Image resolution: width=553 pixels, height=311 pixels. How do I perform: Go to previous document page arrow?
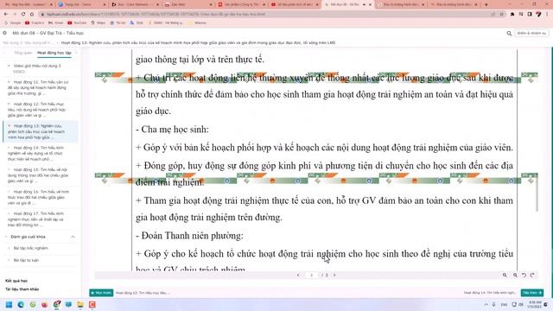point(298,275)
